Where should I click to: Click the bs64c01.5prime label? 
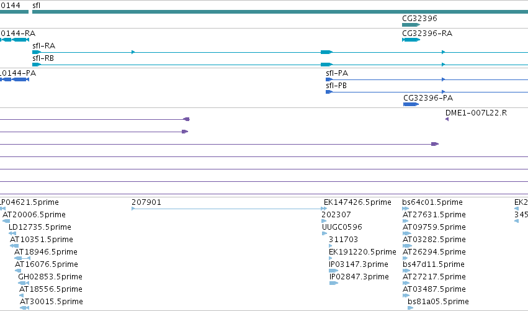[x=432, y=202]
